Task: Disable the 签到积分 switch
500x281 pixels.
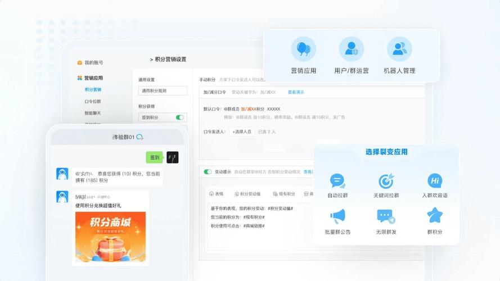Action: click(180, 117)
